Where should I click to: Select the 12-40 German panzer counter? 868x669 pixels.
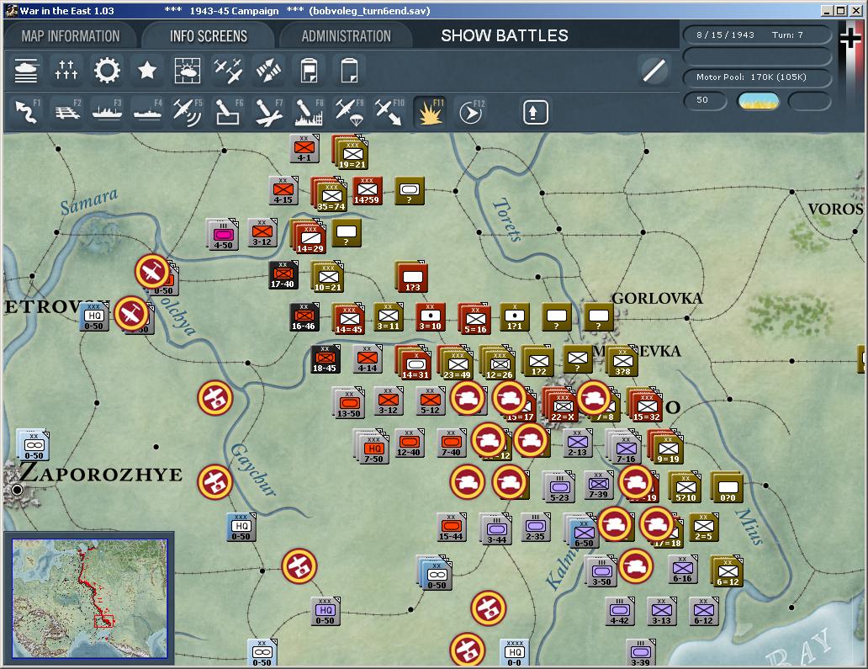click(x=409, y=443)
